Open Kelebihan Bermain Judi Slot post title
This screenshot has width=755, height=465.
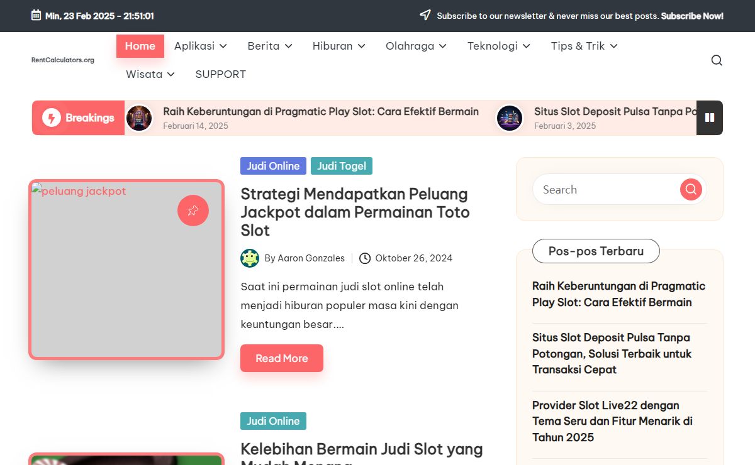(362, 453)
